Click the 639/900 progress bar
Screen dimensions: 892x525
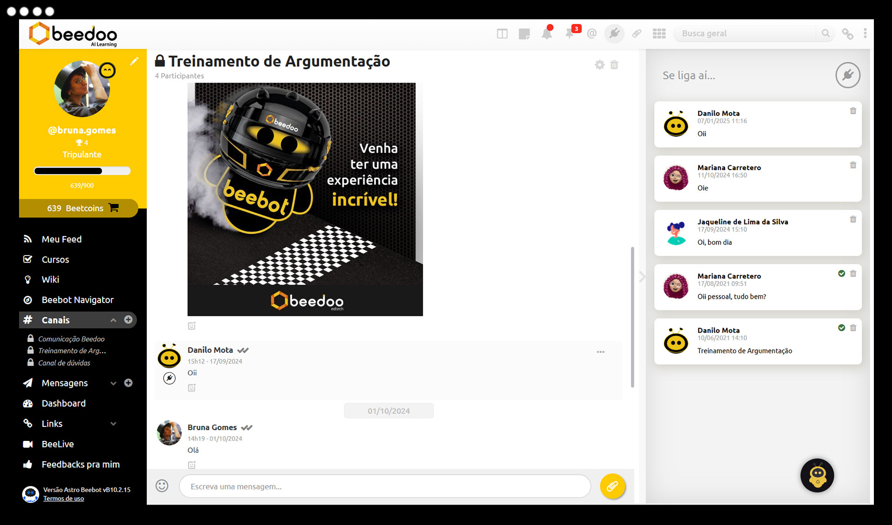pyautogui.click(x=82, y=171)
